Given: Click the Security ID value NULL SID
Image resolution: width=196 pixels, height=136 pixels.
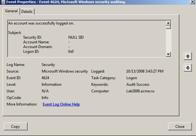Looking at the screenshot, I should tap(76, 37).
